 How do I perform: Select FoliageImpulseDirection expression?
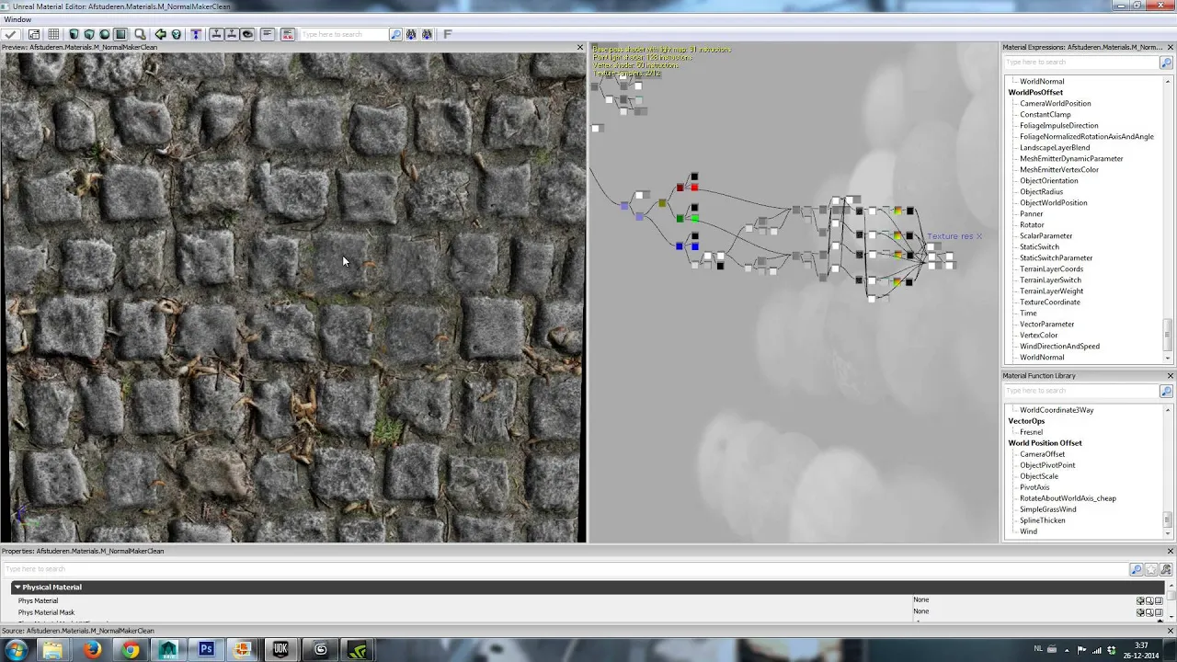1059,125
